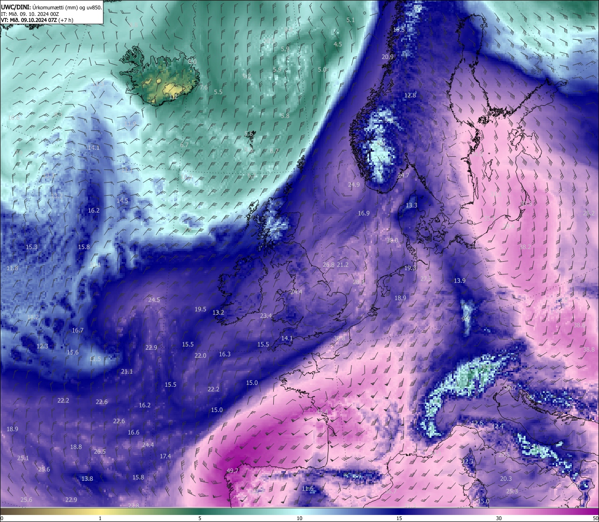This screenshot has height=522, width=599.
Task: Click the 16.9 value in the North Sea
Action: pos(364,213)
